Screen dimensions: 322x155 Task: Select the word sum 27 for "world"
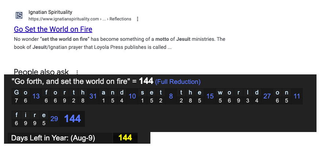(267, 96)
